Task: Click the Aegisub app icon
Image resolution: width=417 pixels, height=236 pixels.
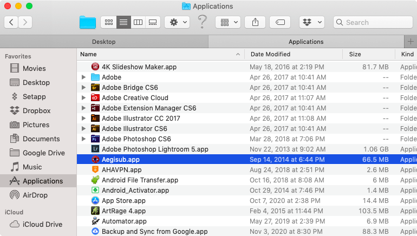Action: tap(95, 160)
